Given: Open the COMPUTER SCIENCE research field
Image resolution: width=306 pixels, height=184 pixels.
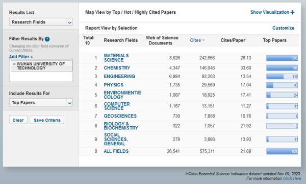Looking at the screenshot, I should 117,106.
